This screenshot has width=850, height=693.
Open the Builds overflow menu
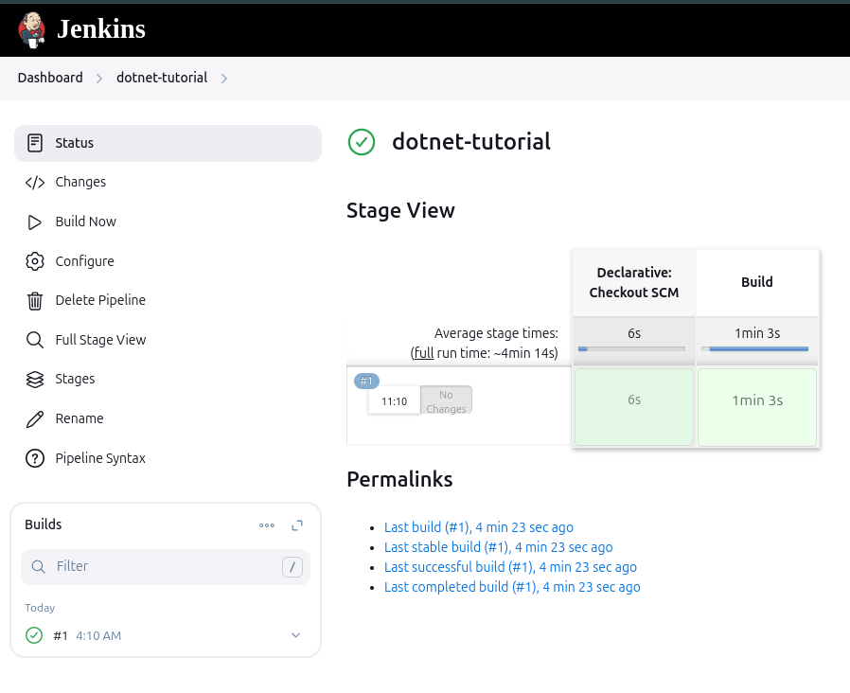(267, 524)
